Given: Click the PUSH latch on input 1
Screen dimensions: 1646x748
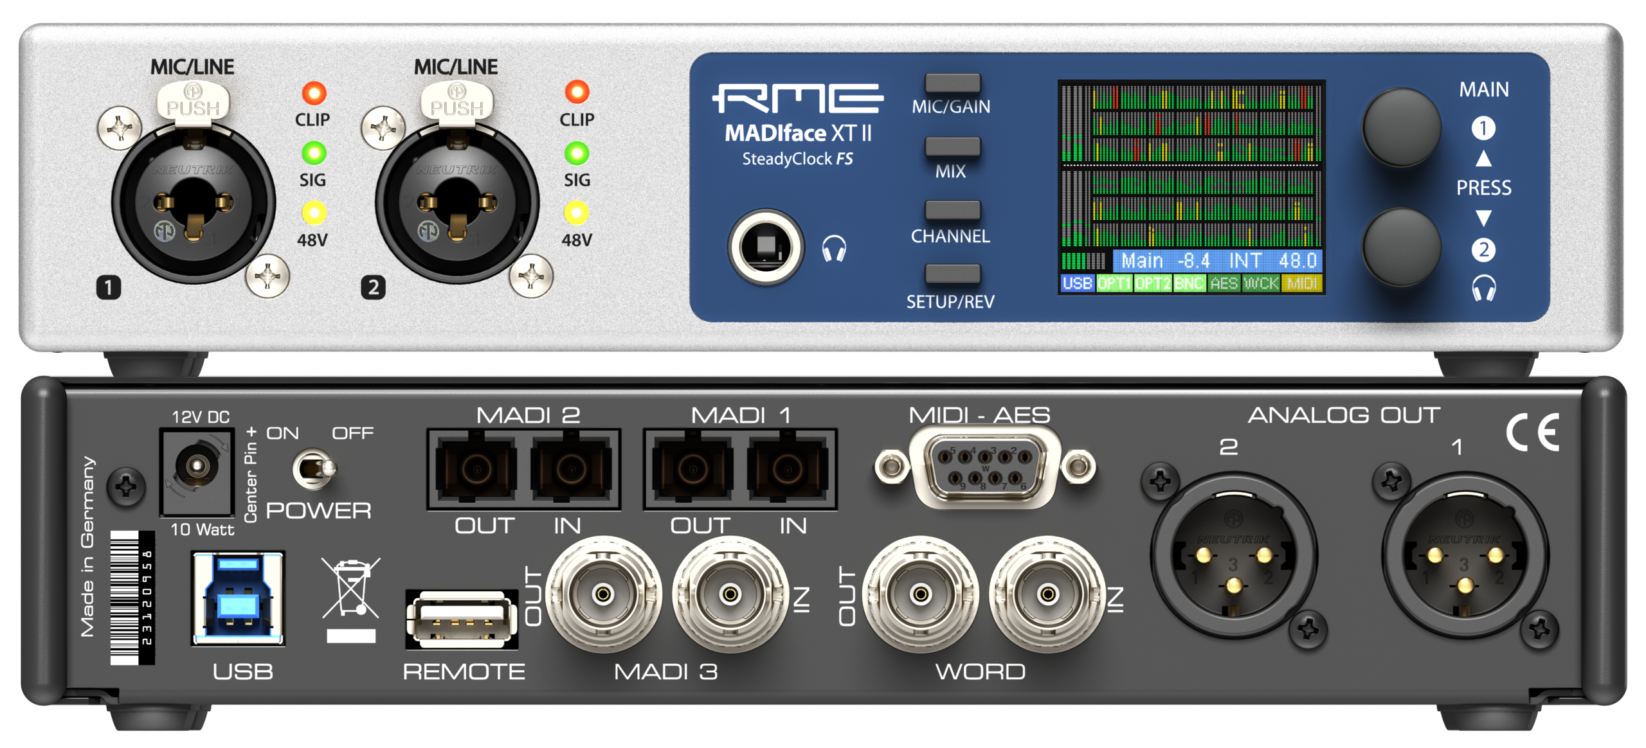Looking at the screenshot, I should pos(193,101).
